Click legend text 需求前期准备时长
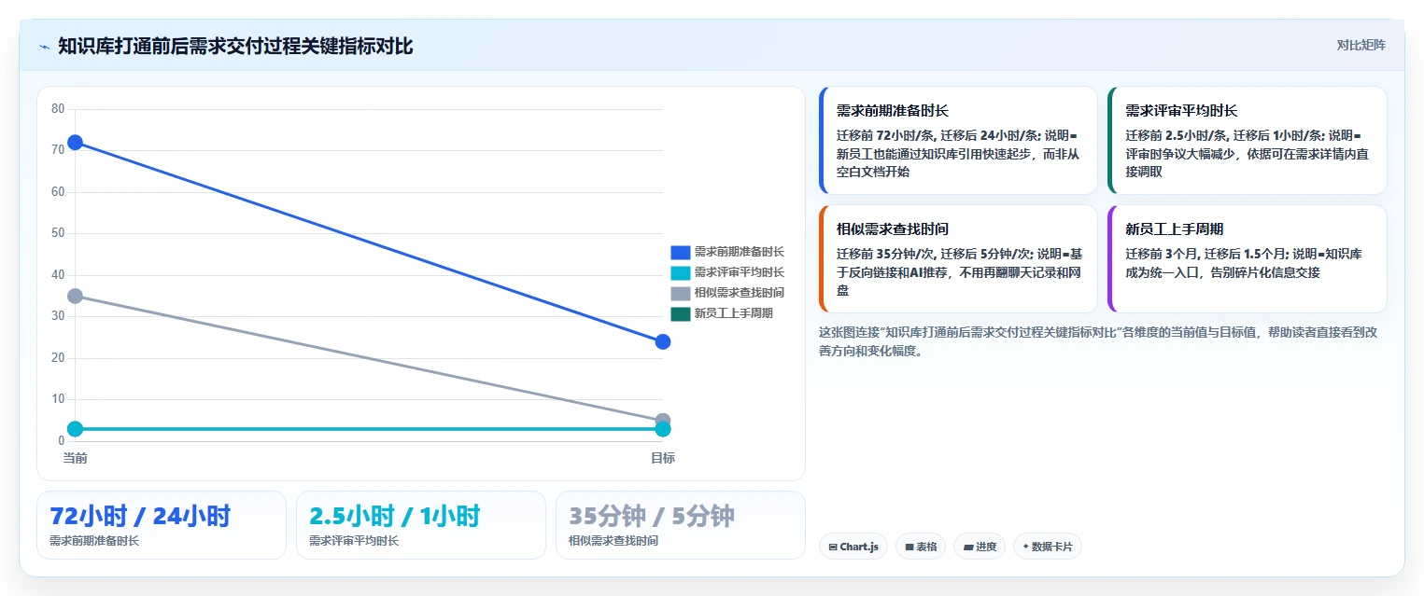This screenshot has height=596, width=1424. click(x=739, y=252)
